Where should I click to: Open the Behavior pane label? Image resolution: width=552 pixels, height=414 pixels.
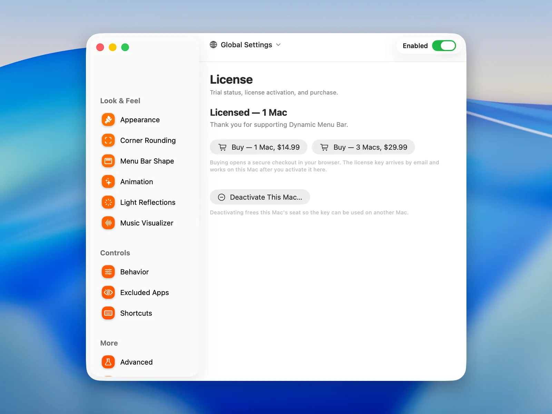tap(135, 272)
